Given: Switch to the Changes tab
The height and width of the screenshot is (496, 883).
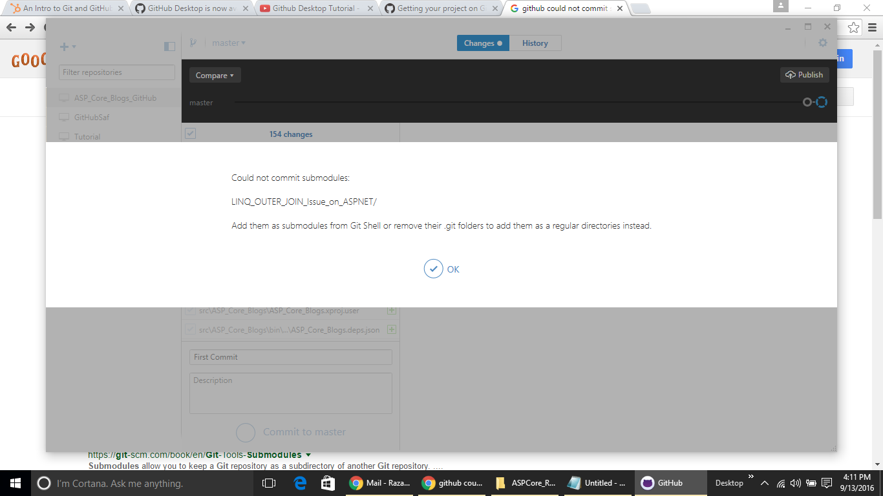Looking at the screenshot, I should 483,43.
